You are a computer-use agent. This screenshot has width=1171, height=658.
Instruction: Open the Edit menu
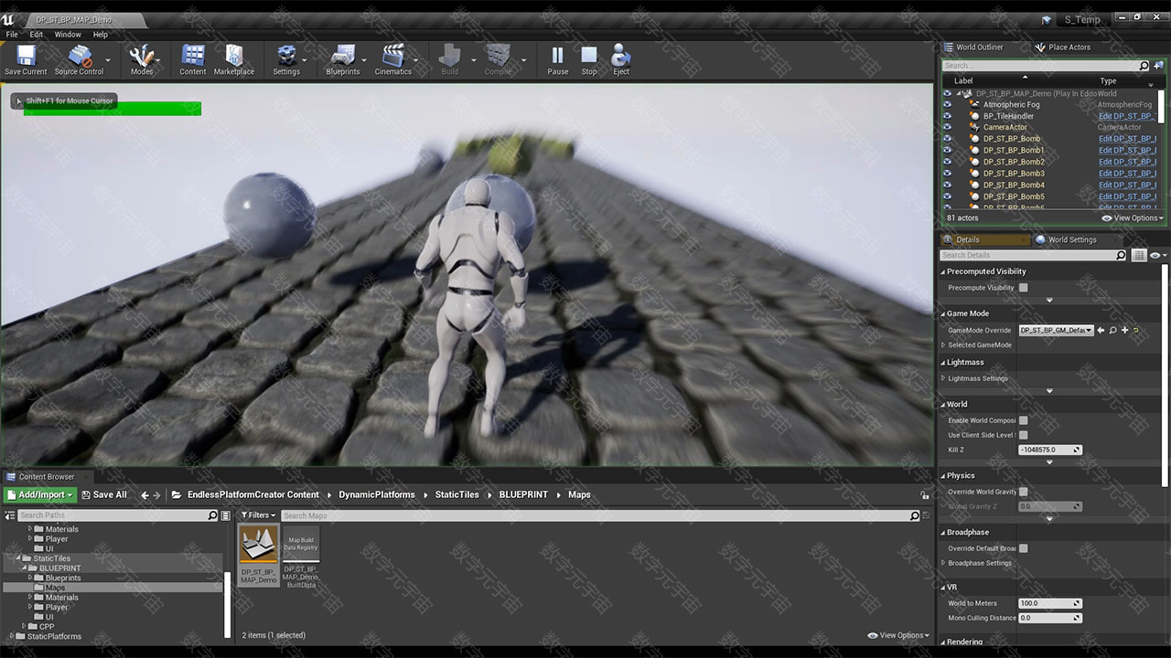(x=36, y=35)
